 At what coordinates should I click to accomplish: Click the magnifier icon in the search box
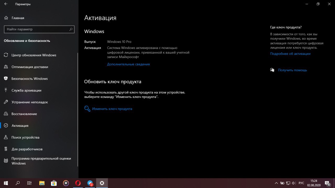click(x=71, y=29)
